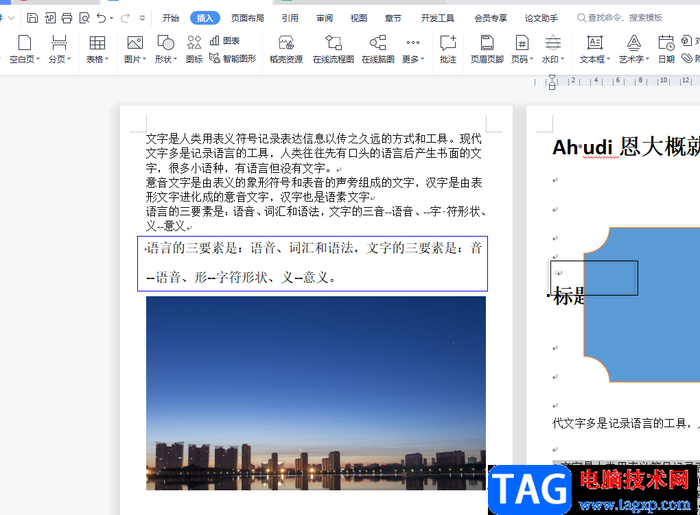Click the indent marker on the ruler
The width and height of the screenshot is (700, 515).
(x=552, y=82)
